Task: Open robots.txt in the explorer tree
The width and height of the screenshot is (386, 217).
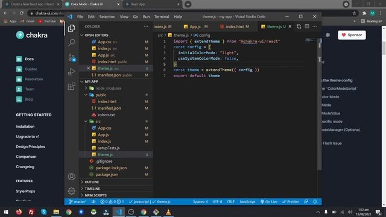Action: [106, 115]
